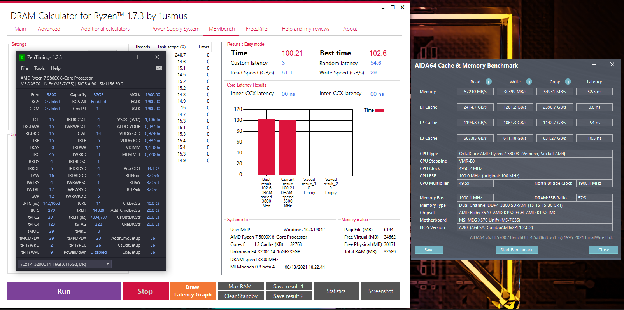Open the About tab
The image size is (624, 310).
pos(350,29)
